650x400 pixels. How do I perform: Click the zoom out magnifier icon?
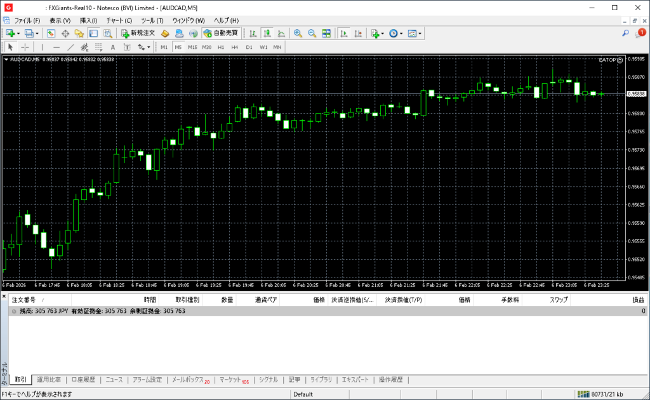pos(312,33)
